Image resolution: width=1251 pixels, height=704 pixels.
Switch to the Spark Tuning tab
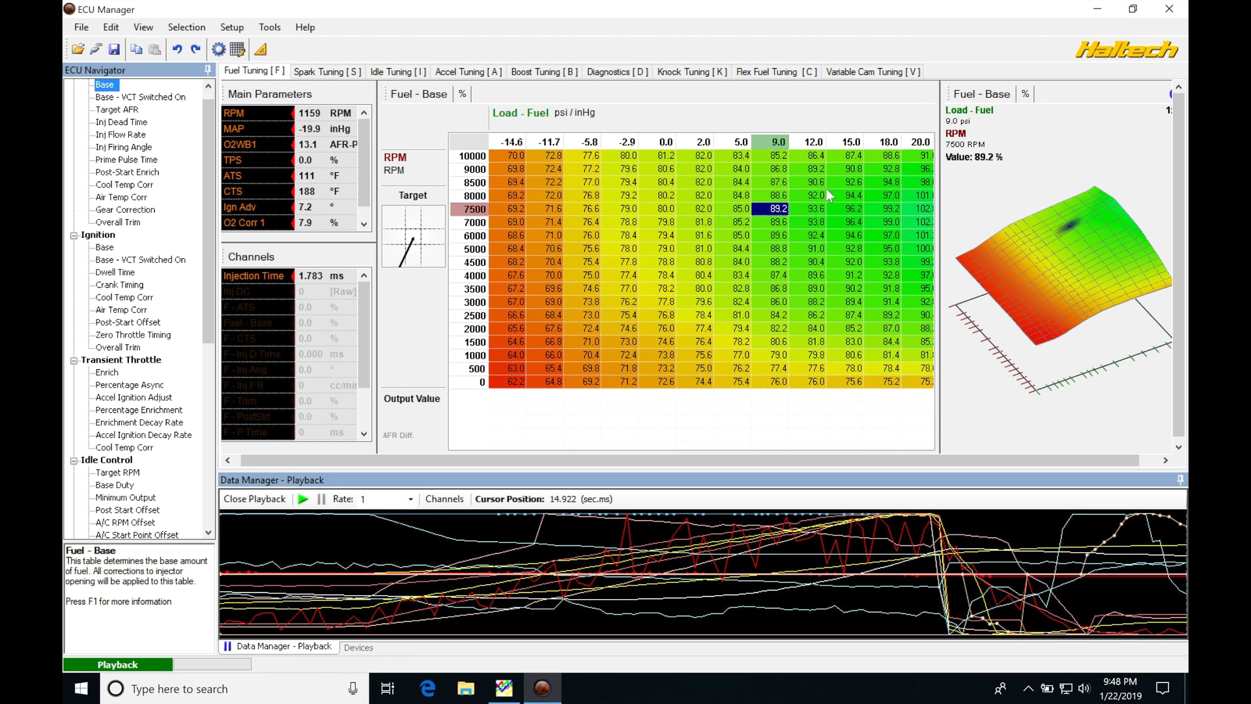pos(327,72)
